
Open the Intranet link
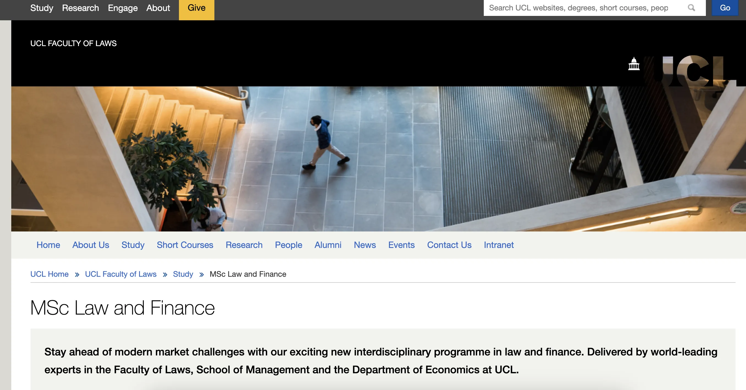pos(499,245)
